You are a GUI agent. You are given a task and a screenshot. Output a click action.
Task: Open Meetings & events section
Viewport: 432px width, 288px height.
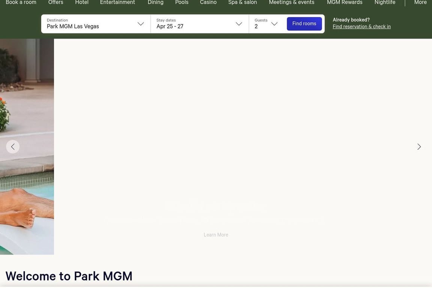click(291, 3)
